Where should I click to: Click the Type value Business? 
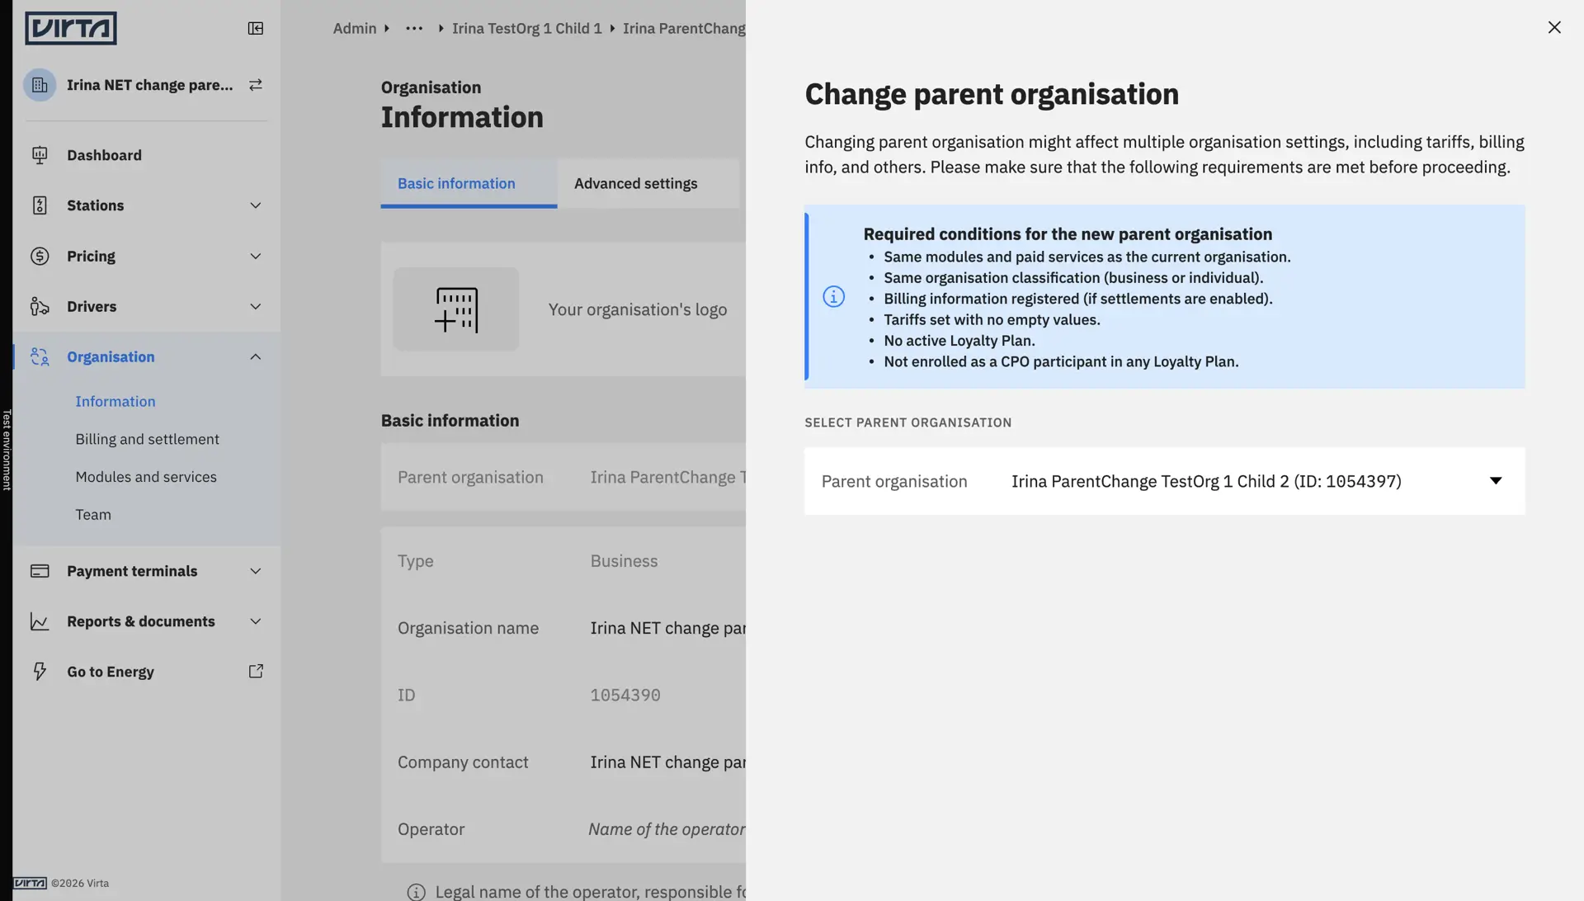(624, 561)
